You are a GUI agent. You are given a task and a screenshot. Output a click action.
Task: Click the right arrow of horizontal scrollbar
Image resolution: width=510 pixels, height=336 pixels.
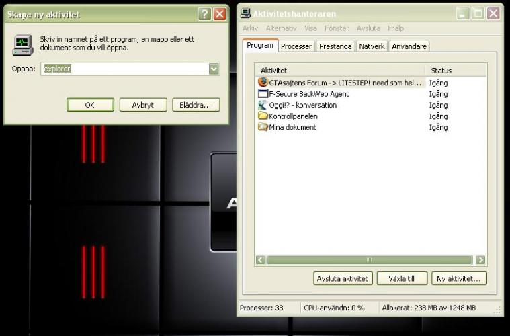click(480, 260)
